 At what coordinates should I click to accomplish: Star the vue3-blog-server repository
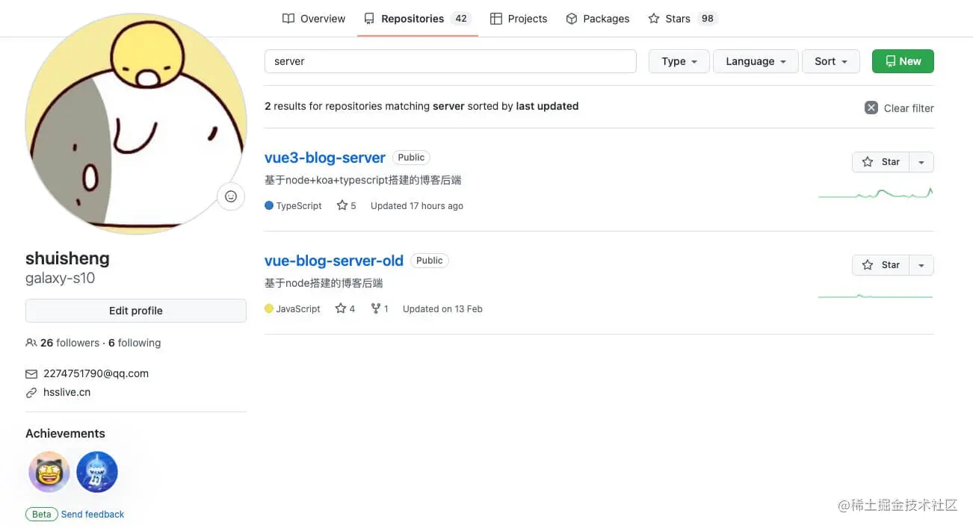click(x=880, y=162)
